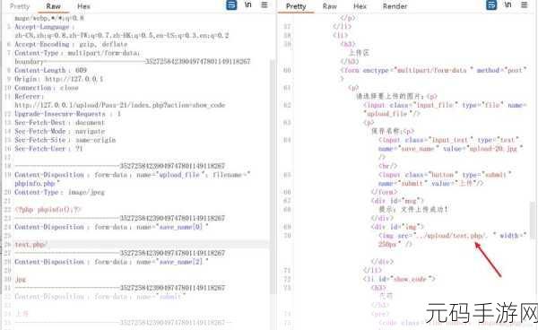Click the Accept-Language header name
The height and width of the screenshot is (330, 538).
42,27
